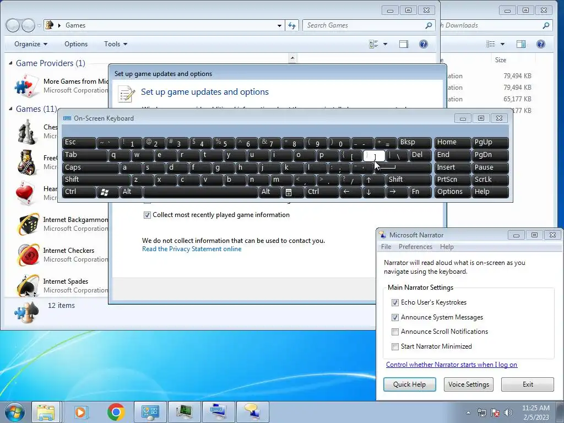Collapse the Game Providers group
This screenshot has width=564, height=423.
click(x=10, y=63)
